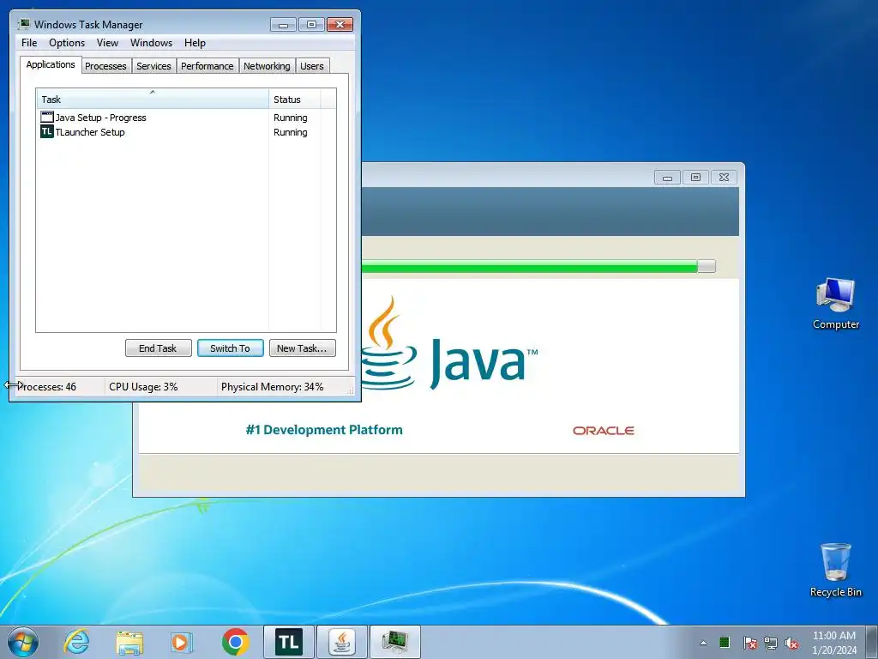Minimize the Java Setup window
Viewport: 878px width, 659px height.
(667, 177)
